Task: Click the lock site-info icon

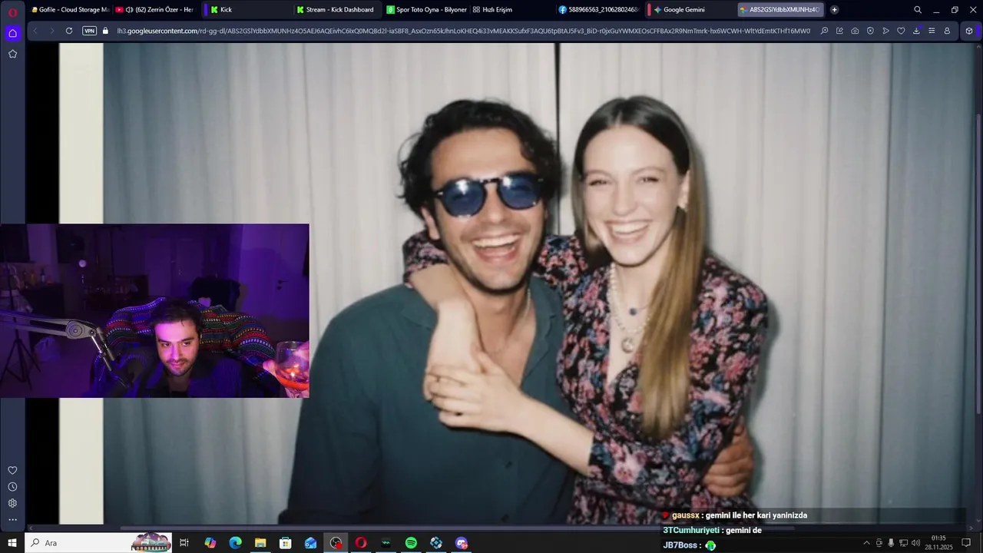Action: pos(106,31)
